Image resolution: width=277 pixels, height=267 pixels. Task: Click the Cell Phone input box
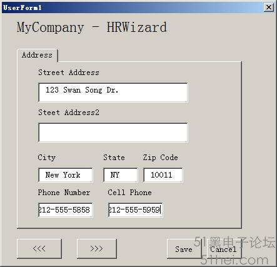pos(136,210)
